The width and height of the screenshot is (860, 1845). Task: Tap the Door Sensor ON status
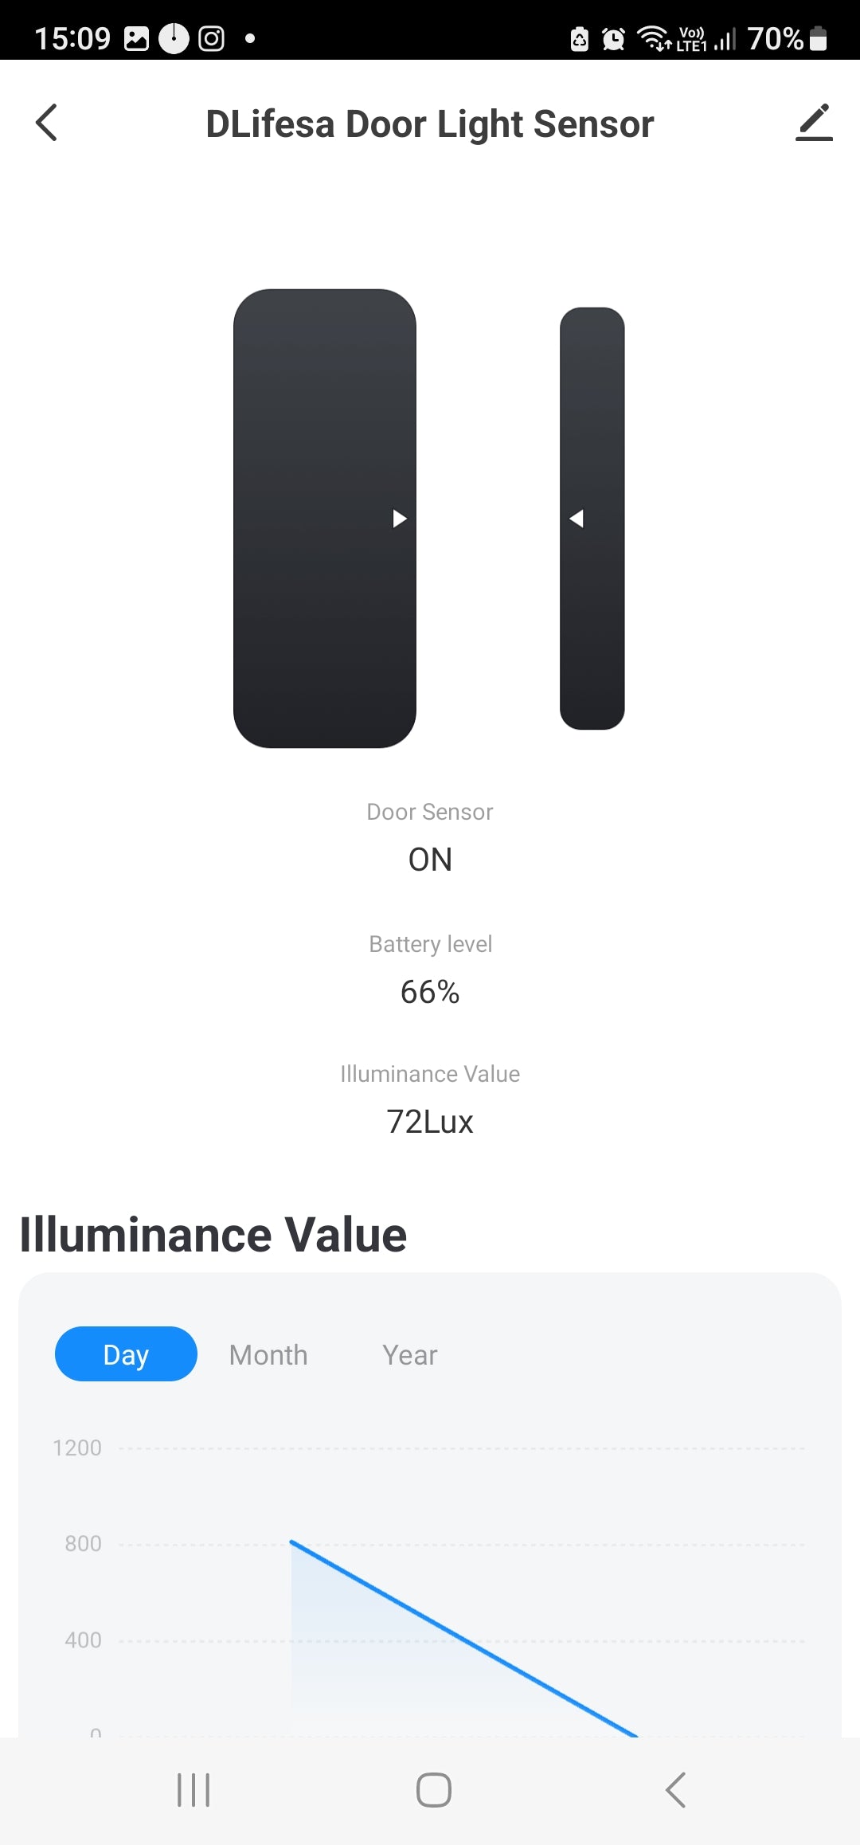430,860
